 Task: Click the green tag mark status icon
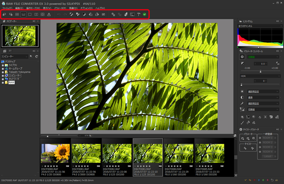click(x=263, y=180)
